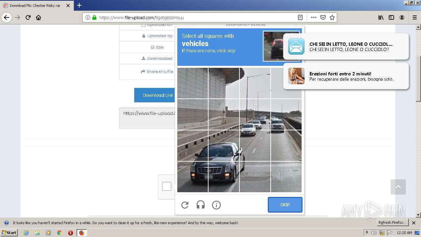Image resolution: width=421 pixels, height=237 pixels.
Task: Open a new browser tab
Action: (x=79, y=5)
